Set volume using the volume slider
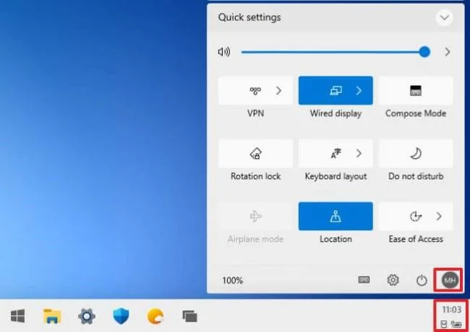The height and width of the screenshot is (332, 470). click(336, 52)
